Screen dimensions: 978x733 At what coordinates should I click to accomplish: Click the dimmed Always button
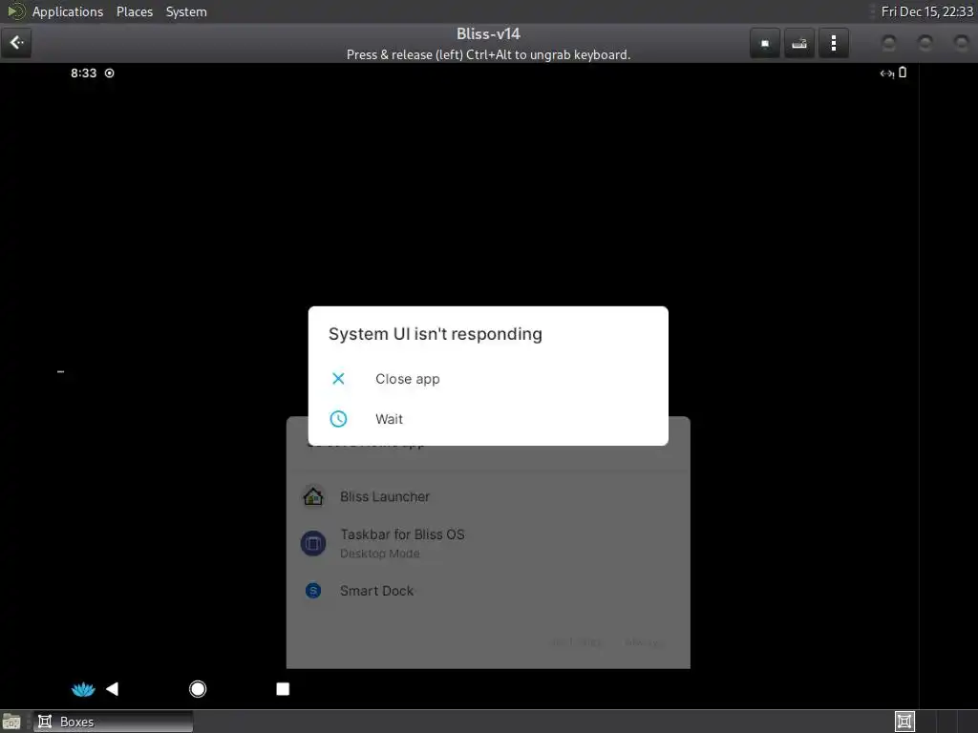coord(643,642)
